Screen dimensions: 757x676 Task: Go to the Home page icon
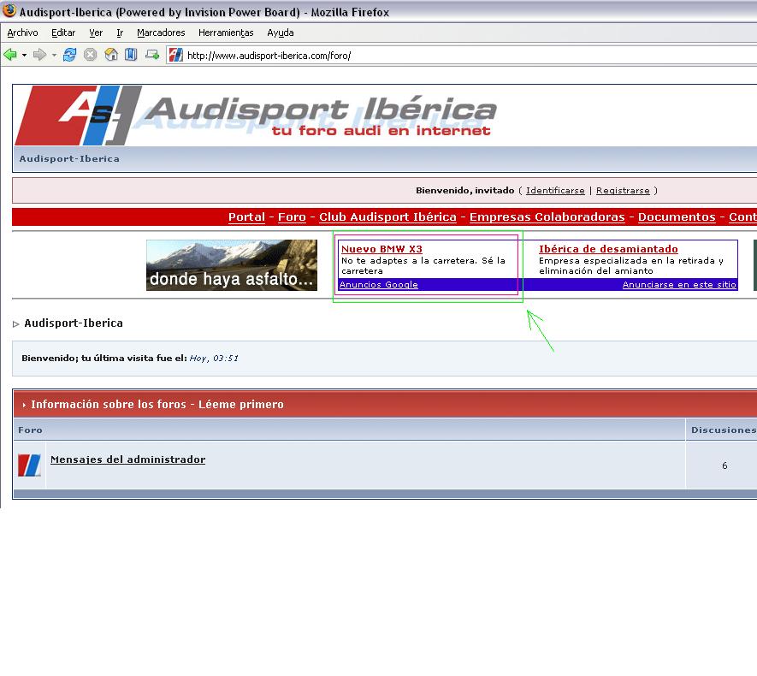click(111, 54)
